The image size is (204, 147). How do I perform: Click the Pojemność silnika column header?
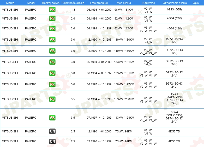tap(73, 3)
